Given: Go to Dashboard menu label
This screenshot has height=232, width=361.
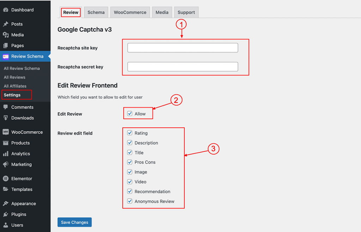Looking at the screenshot, I should (22, 10).
